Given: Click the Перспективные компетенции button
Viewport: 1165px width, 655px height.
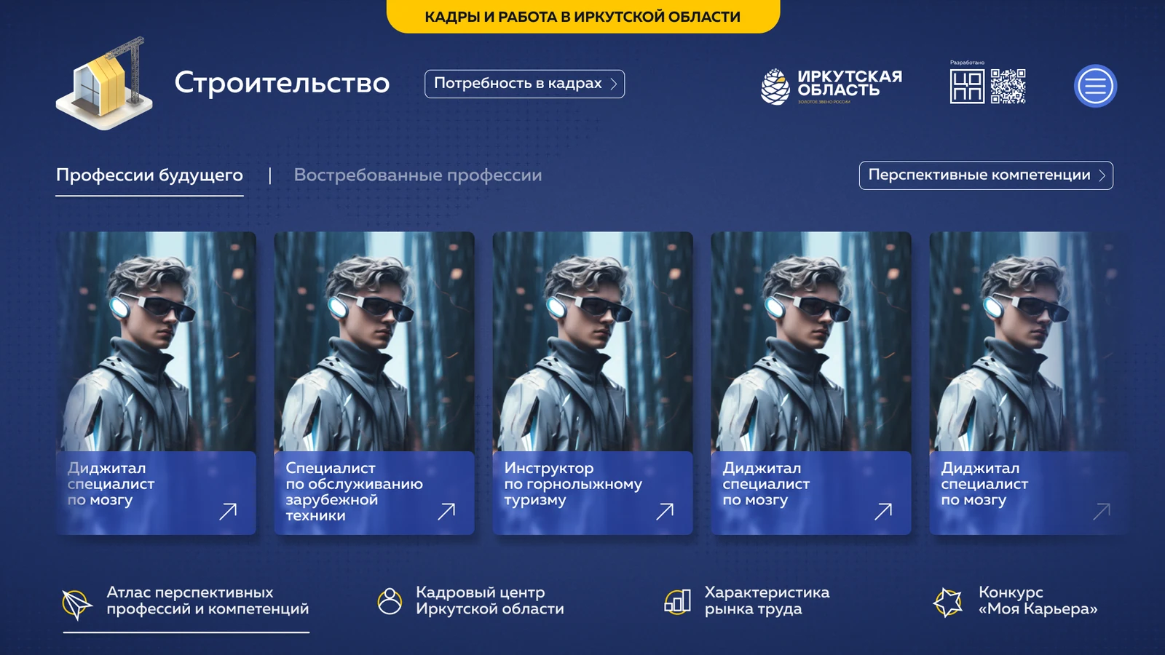Looking at the screenshot, I should coord(986,175).
